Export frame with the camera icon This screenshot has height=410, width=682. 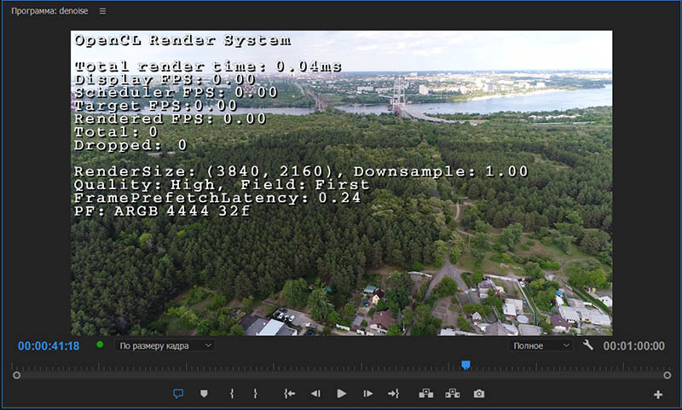point(479,394)
